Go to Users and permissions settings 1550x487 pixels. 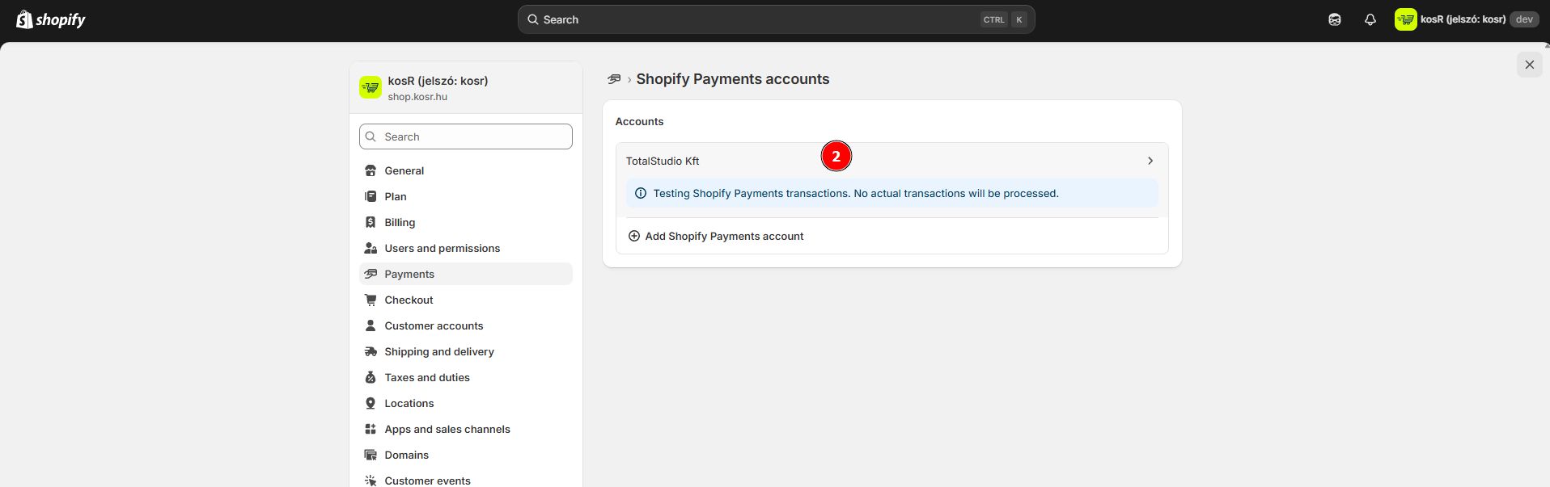[442, 248]
